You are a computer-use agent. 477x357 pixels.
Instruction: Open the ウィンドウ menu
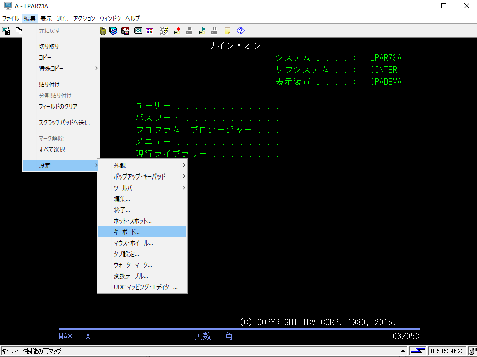click(110, 18)
